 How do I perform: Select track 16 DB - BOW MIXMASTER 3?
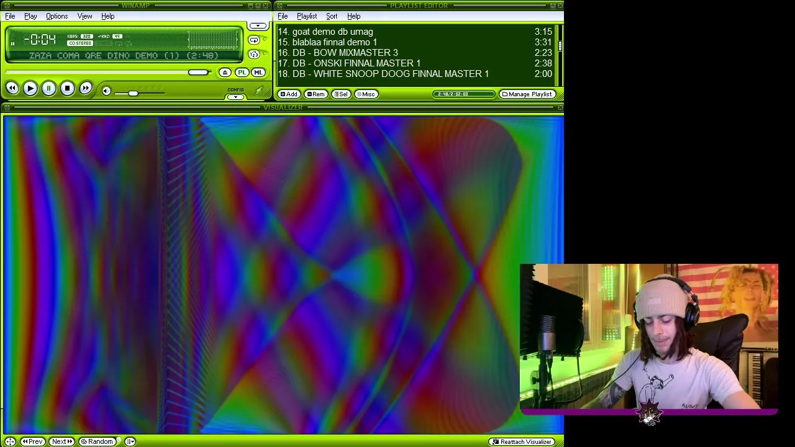pos(415,53)
